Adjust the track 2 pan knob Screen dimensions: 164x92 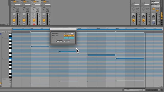(24, 17)
